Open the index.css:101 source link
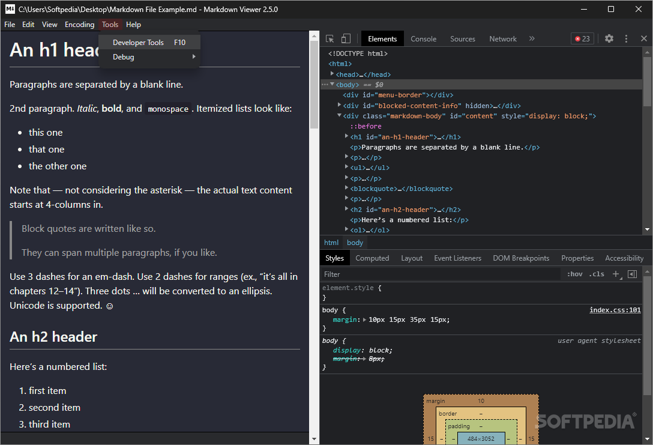The height and width of the screenshot is (445, 653). (615, 310)
